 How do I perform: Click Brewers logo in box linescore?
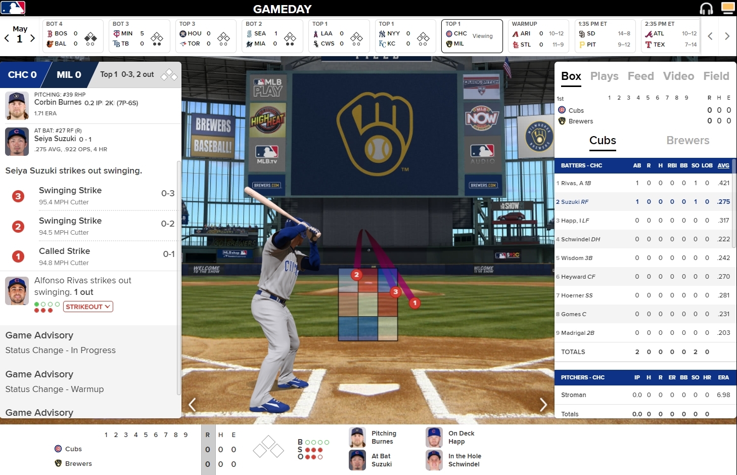(x=562, y=121)
